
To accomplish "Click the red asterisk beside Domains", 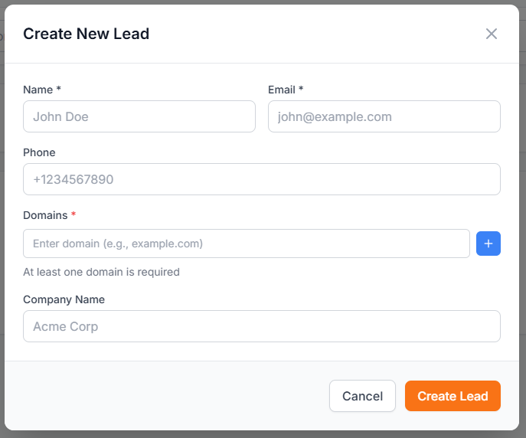I will tap(74, 215).
